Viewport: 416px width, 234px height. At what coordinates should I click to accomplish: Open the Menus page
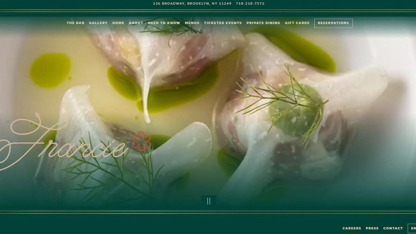click(192, 23)
